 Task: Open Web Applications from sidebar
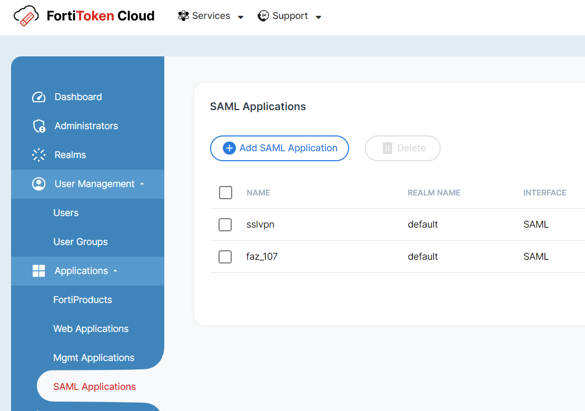tap(91, 328)
